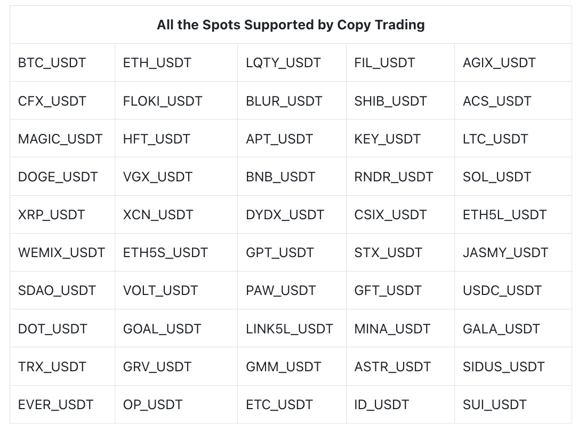This screenshot has width=578, height=431.
Task: Click the SOL_USDT pair
Action: (497, 177)
